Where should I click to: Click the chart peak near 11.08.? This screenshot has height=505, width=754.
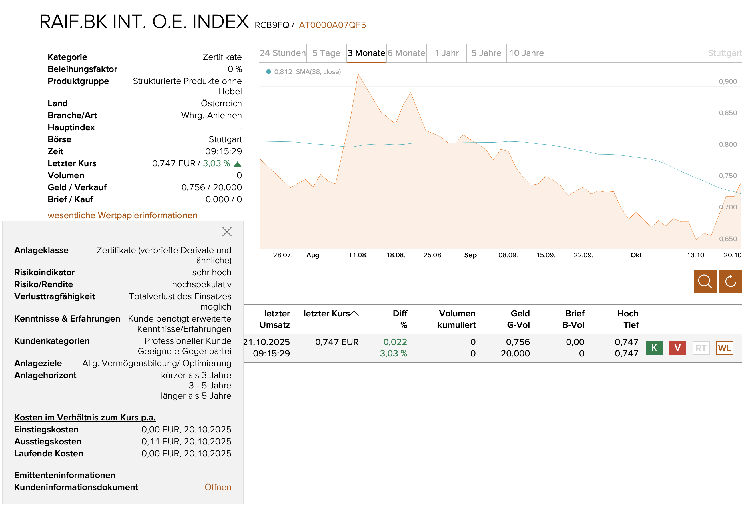pos(358,74)
